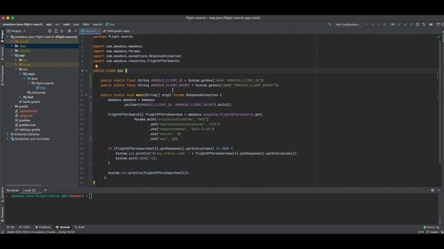Open Git Show History clock icon
This screenshot has height=249, width=444.
pos(418,25)
